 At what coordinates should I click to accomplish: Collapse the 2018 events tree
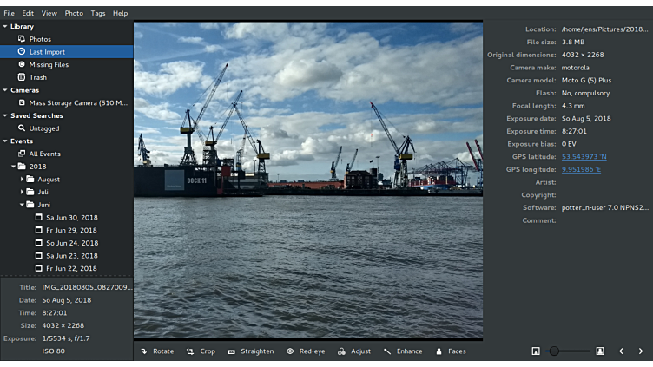14,167
